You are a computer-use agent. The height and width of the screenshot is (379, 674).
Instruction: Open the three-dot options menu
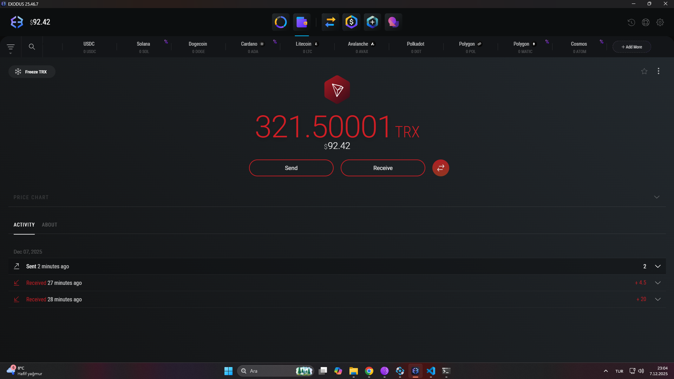659,71
